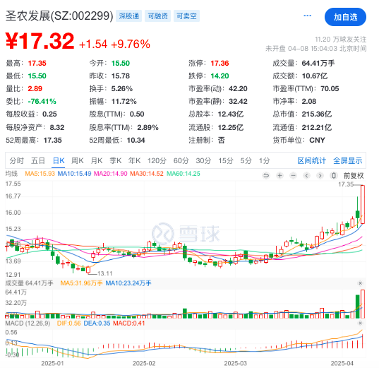Screen dimensions: 379x368
Task: Click the 换手 value 5.26%
Action: [x=122, y=88]
